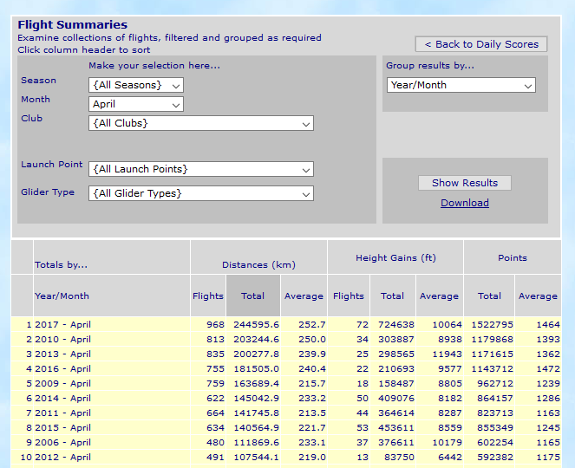575x468 pixels.
Task: Open the Download link
Action: [x=465, y=203]
